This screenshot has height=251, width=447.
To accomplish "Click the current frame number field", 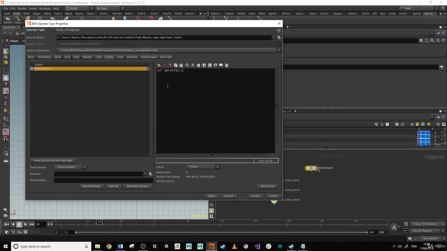I will [x=41, y=225].
